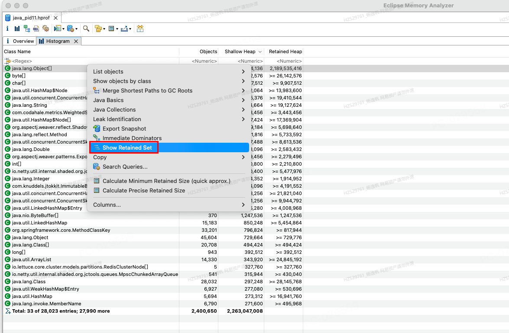Open the Thread Overview gears icon
This screenshot has width=509, height=333.
[x=46, y=29]
